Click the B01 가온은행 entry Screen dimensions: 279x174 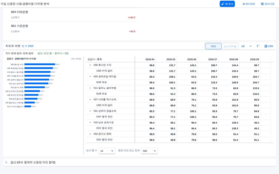tap(19, 26)
